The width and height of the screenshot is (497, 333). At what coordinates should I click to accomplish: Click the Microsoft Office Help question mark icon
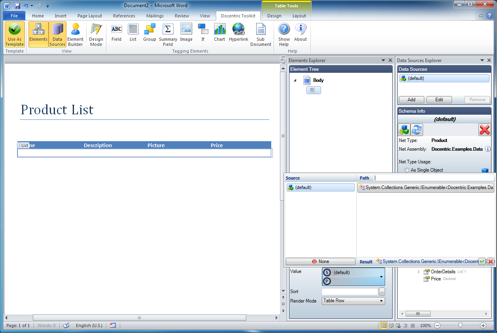[489, 16]
